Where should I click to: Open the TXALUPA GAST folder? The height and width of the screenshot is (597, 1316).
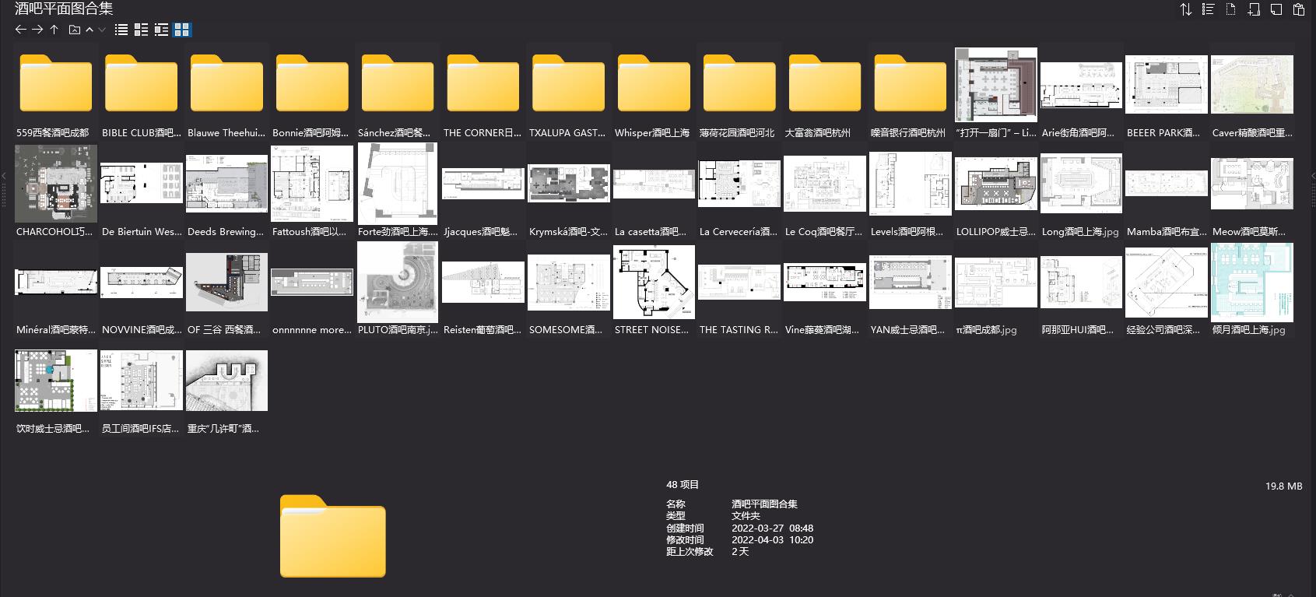pos(569,83)
